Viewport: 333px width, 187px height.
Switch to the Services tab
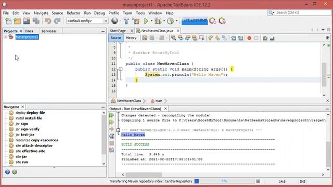pyautogui.click(x=48, y=31)
